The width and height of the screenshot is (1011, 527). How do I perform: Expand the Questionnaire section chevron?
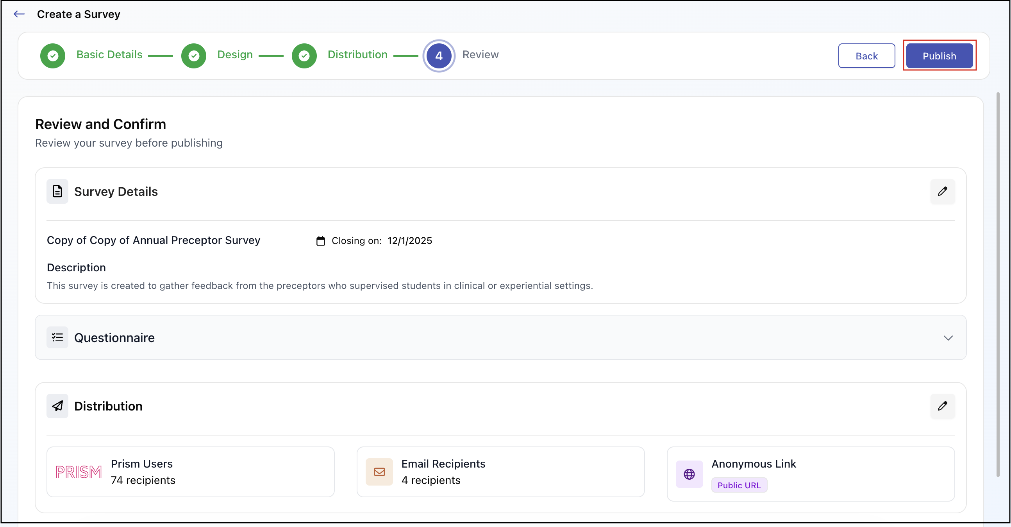(948, 338)
